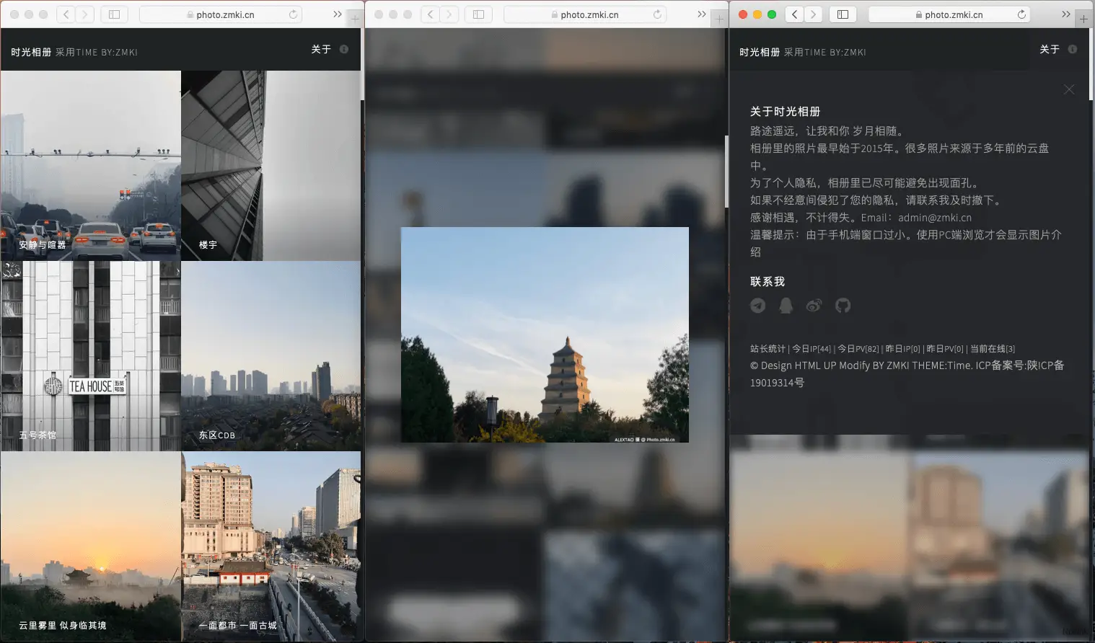Open the 站长统计 statistics link
1095x643 pixels.
(x=768, y=349)
